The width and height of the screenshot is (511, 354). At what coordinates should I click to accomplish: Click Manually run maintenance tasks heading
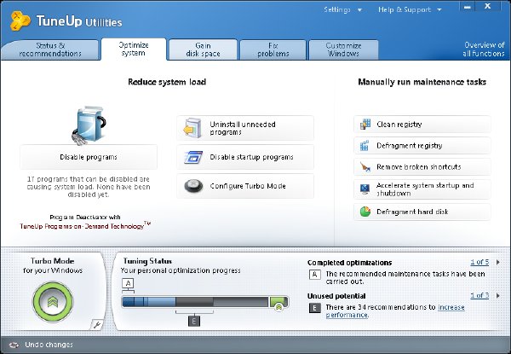click(x=422, y=82)
